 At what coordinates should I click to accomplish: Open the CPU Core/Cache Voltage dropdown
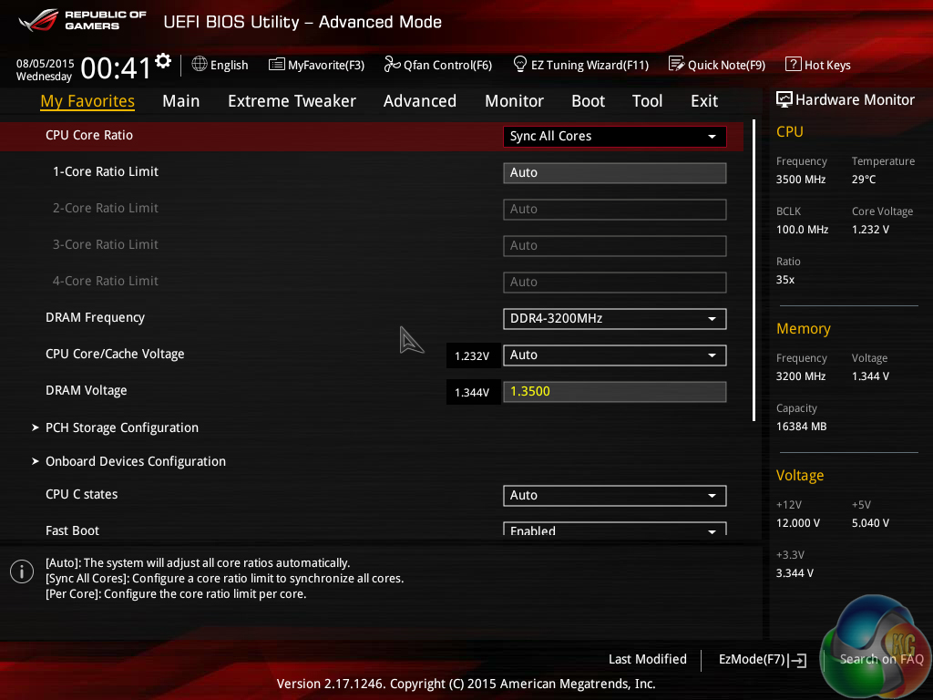point(614,355)
